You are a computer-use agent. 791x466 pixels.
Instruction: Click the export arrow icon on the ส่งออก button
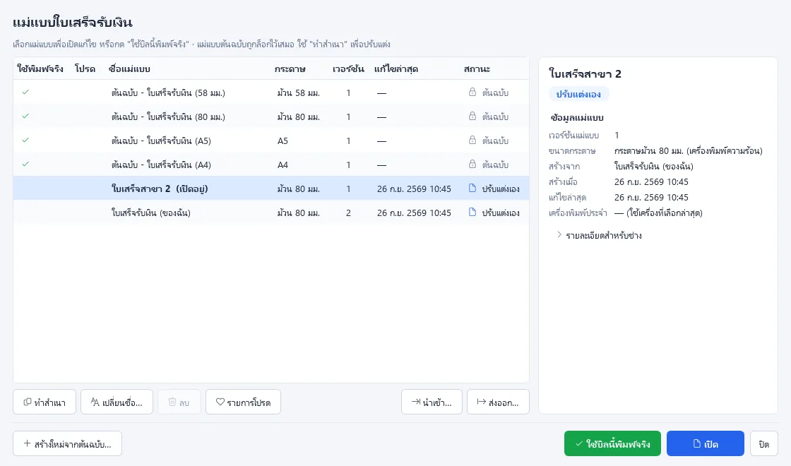pos(481,402)
